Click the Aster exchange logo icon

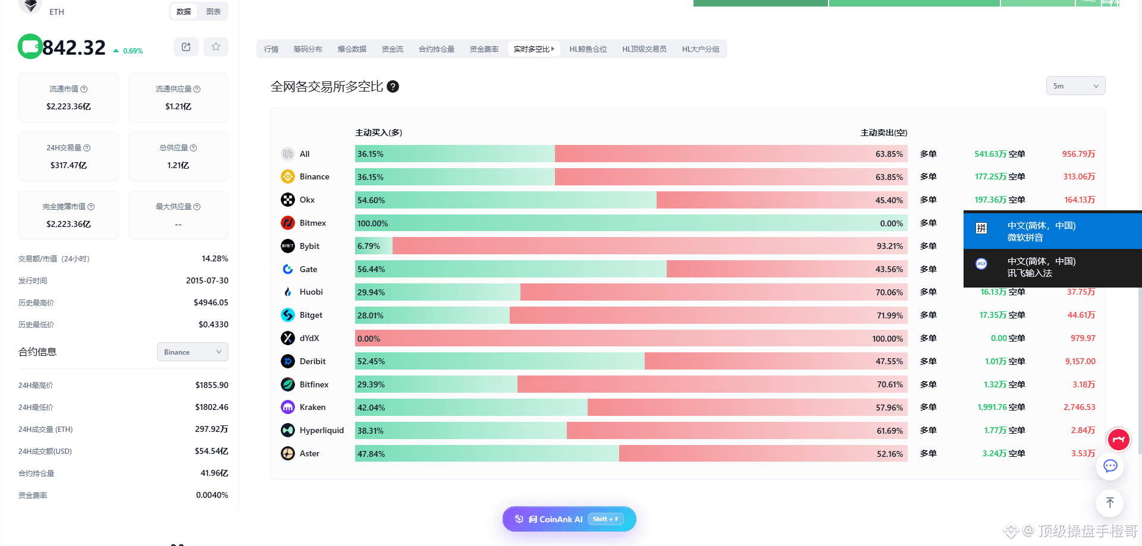[288, 453]
